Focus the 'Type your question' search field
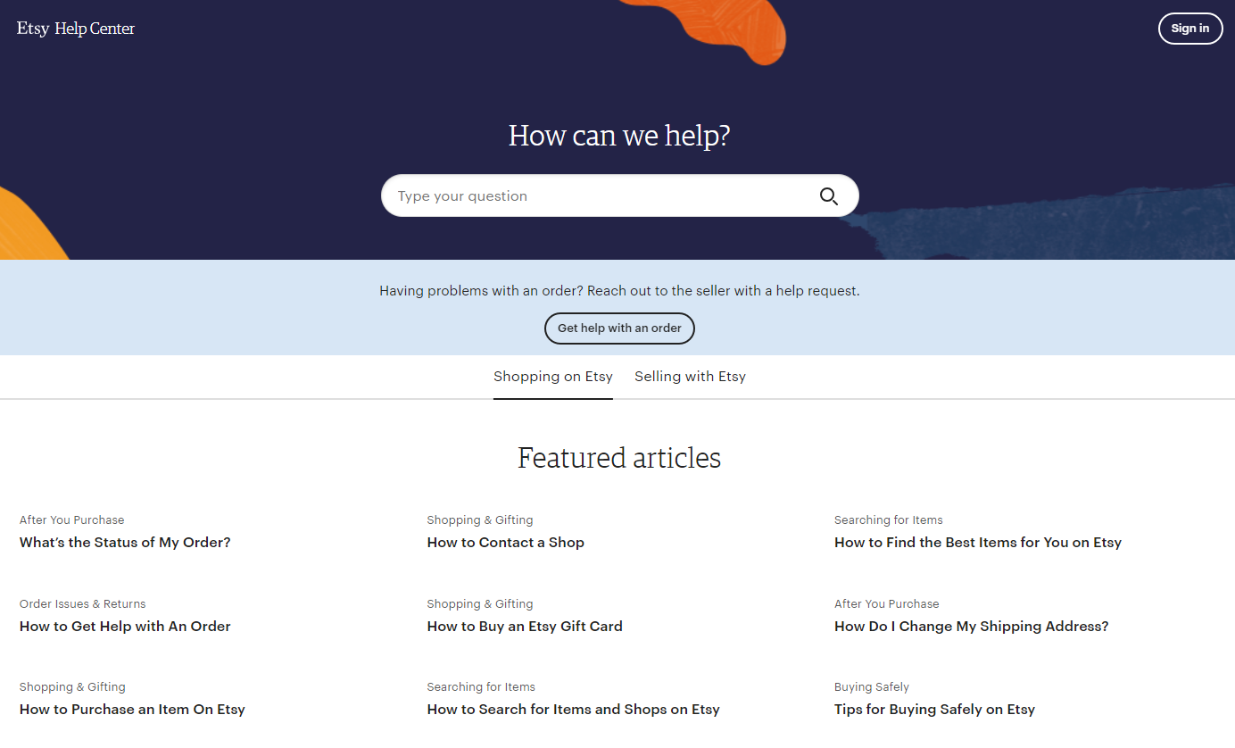 (598, 196)
